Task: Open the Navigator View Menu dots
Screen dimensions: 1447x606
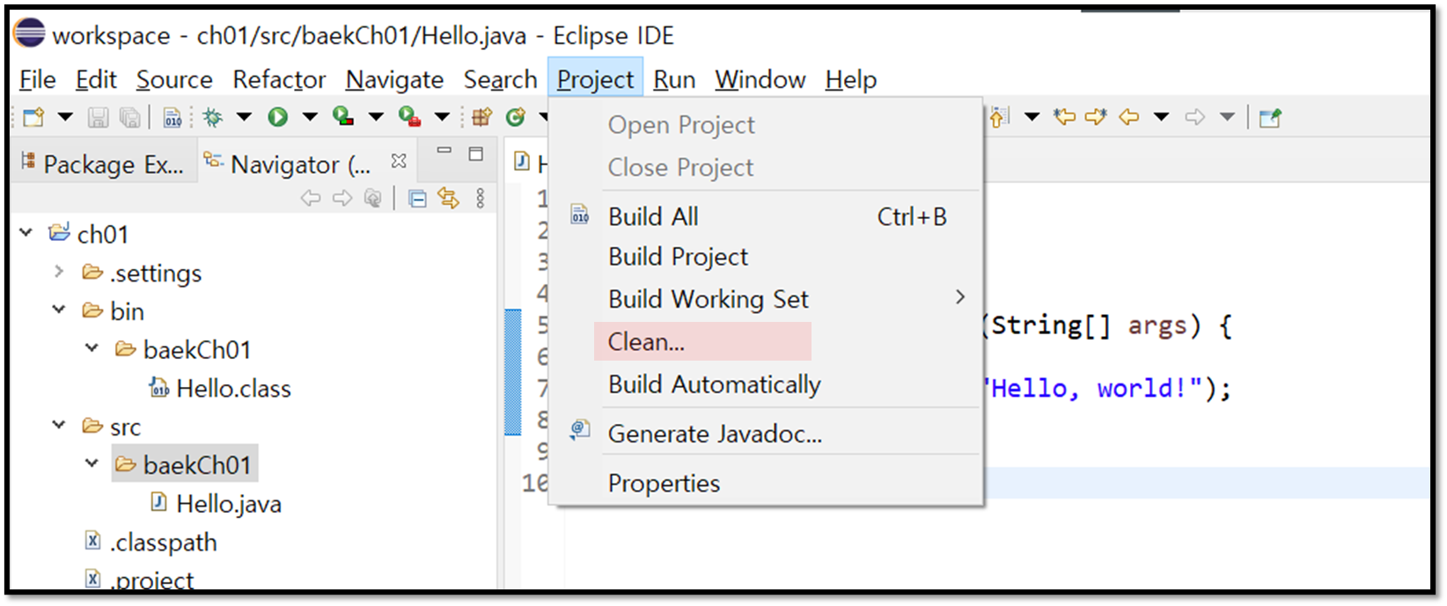Action: (480, 198)
